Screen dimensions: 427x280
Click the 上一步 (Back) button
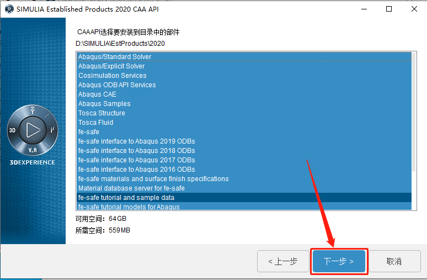(283, 261)
